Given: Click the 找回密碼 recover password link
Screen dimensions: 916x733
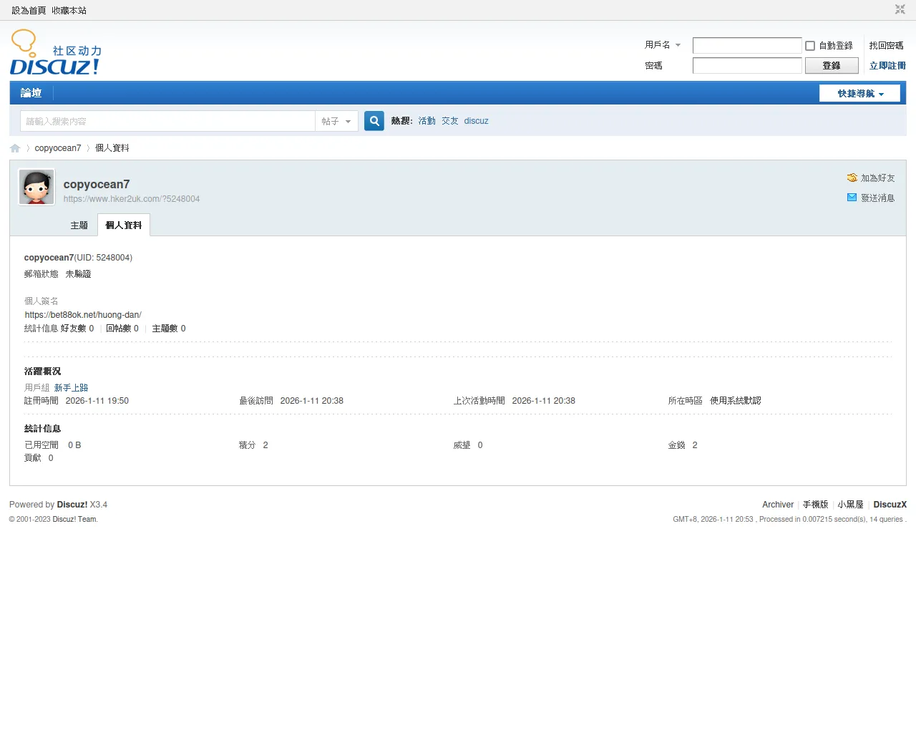Looking at the screenshot, I should pos(886,46).
